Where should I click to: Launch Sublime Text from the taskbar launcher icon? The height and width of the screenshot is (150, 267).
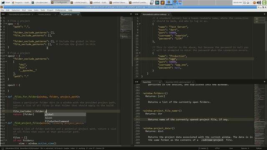point(162,2)
